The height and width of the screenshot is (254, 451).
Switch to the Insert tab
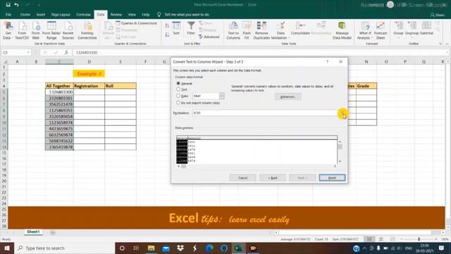41,14
